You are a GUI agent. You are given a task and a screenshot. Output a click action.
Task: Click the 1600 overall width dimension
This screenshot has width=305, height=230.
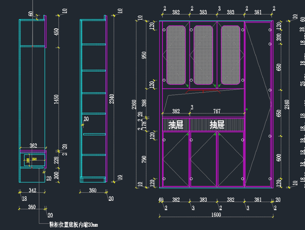[x=216, y=215]
